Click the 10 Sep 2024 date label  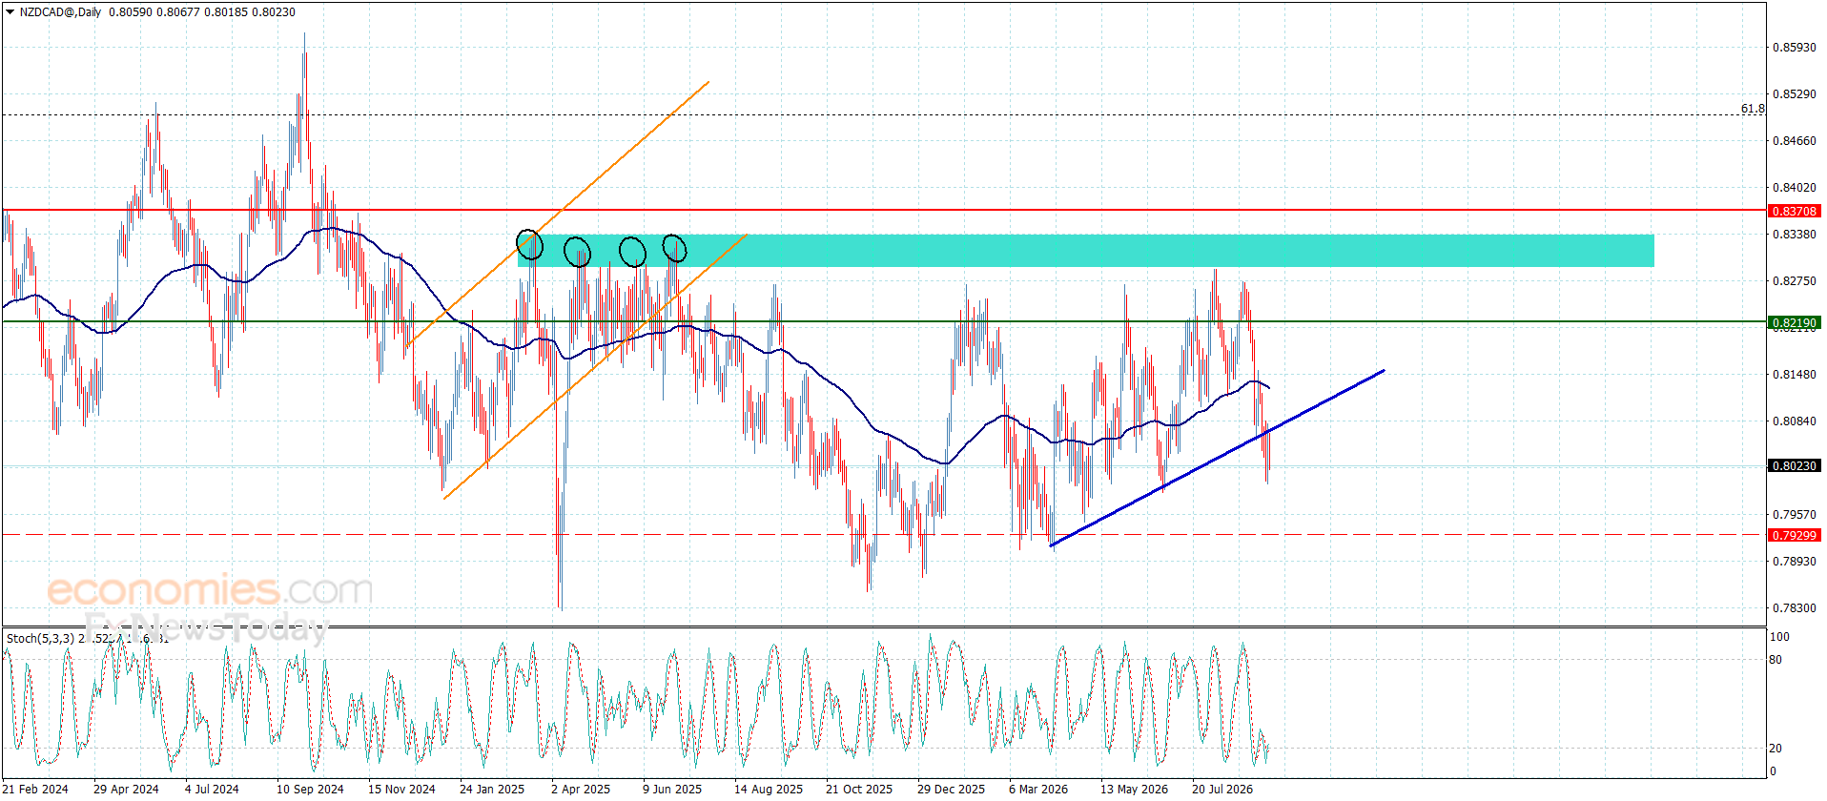310,789
